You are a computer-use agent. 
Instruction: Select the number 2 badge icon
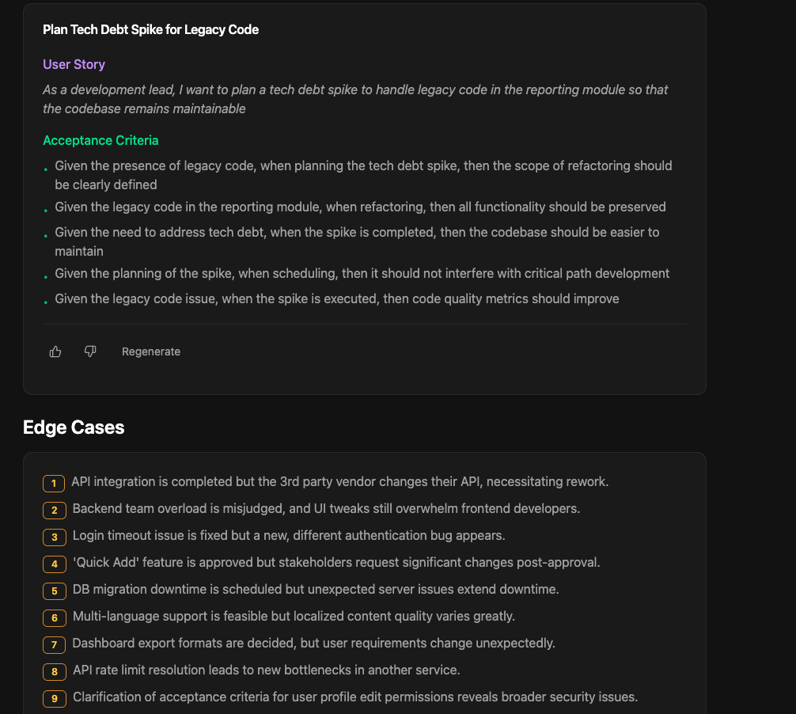point(54,510)
